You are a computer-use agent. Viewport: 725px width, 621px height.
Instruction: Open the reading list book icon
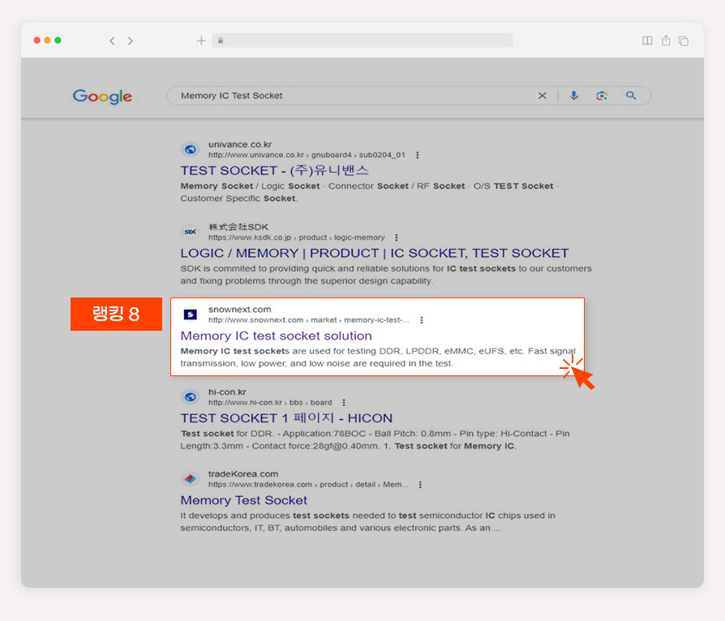pos(647,41)
